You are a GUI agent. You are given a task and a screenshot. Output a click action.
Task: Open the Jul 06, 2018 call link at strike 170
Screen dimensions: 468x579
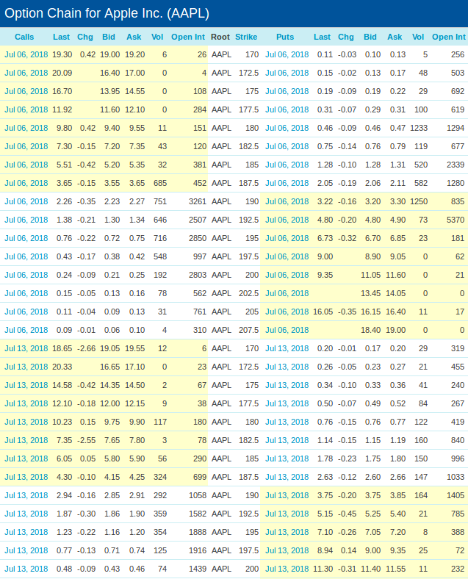tap(26, 54)
